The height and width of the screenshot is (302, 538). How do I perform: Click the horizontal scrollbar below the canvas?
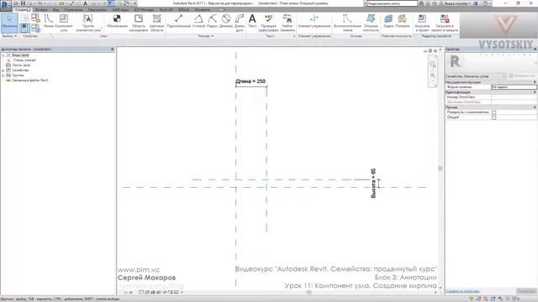(x=309, y=293)
